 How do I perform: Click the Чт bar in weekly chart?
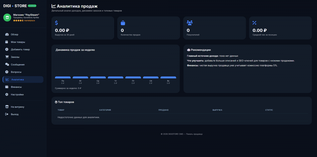pos(115,77)
